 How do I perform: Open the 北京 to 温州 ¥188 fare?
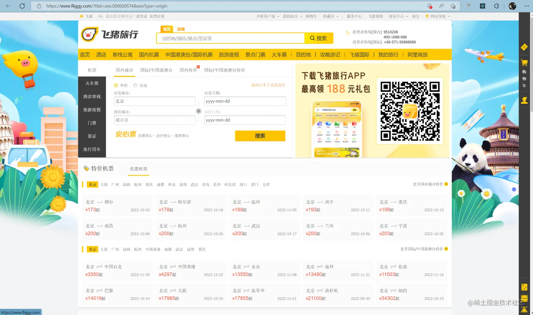pyautogui.click(x=264, y=206)
